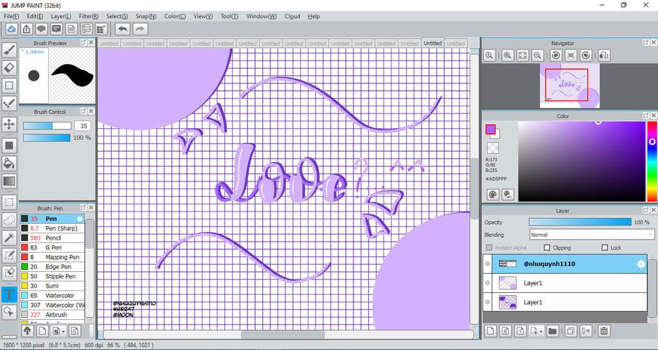Open the Cloud menu

tap(292, 16)
